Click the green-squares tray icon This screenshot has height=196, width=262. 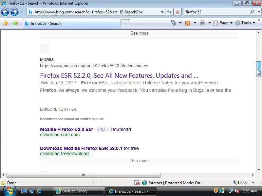(x=222, y=190)
